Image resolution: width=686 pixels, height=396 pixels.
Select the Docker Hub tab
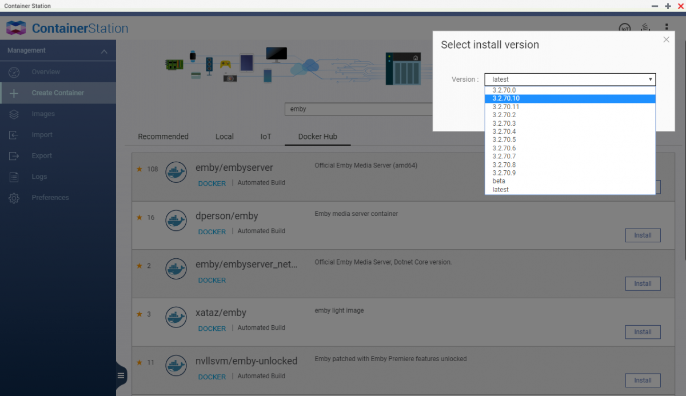coord(318,137)
